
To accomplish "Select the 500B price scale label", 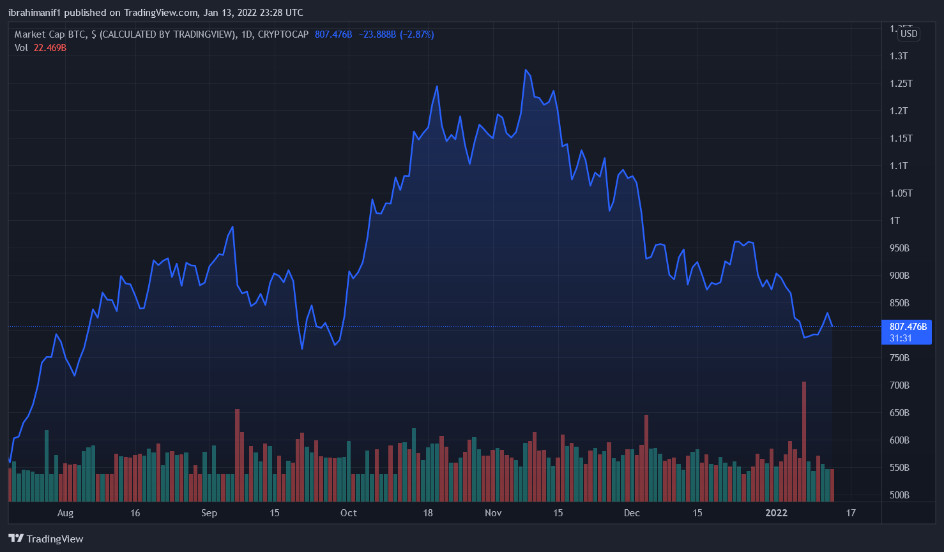I will pyautogui.click(x=899, y=495).
